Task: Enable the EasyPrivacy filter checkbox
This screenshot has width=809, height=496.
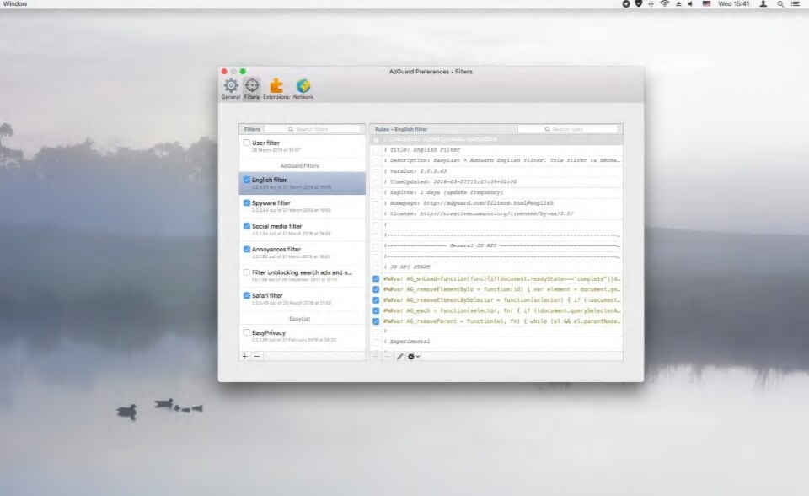Action: pyautogui.click(x=247, y=332)
